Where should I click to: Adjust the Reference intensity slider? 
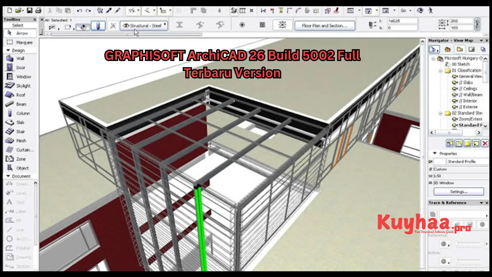tap(469, 244)
